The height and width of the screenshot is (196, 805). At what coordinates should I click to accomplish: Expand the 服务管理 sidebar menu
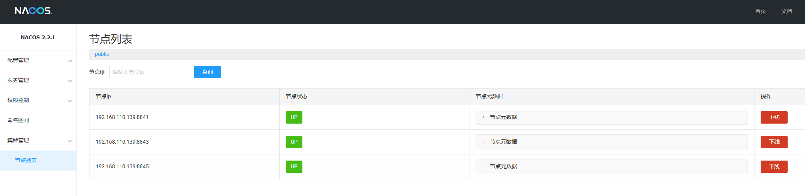pos(38,80)
